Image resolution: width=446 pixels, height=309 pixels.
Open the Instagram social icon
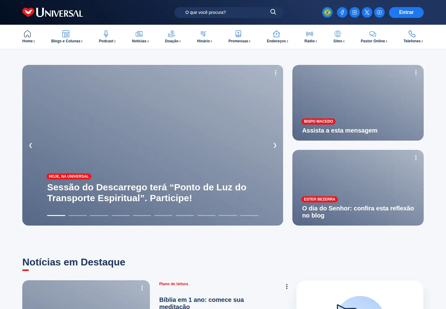355,12
